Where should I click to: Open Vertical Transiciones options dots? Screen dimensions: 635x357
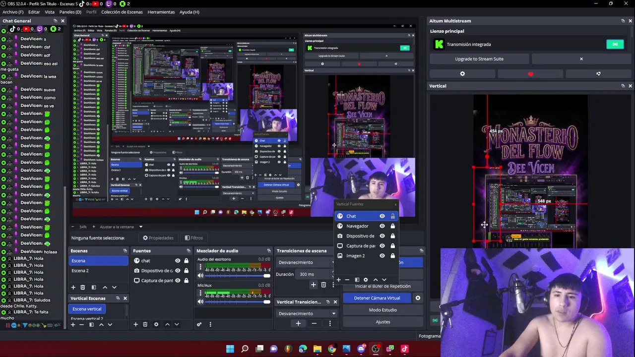tap(330, 323)
